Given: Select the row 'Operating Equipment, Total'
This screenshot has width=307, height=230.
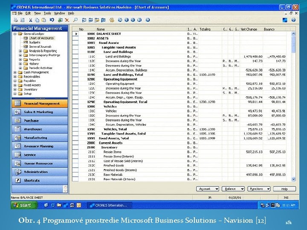Looking at the screenshot, I should (x=182, y=102).
